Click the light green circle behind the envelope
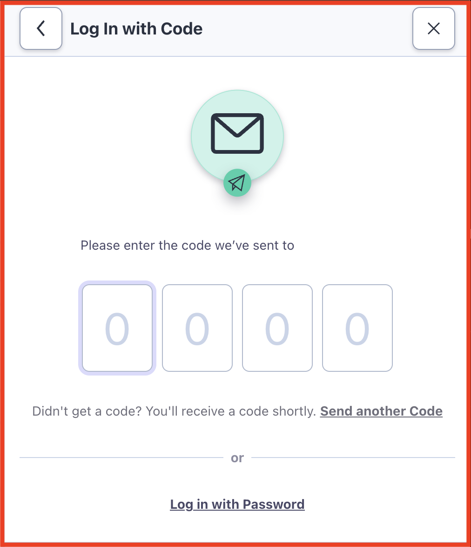471x547 pixels. click(237, 136)
